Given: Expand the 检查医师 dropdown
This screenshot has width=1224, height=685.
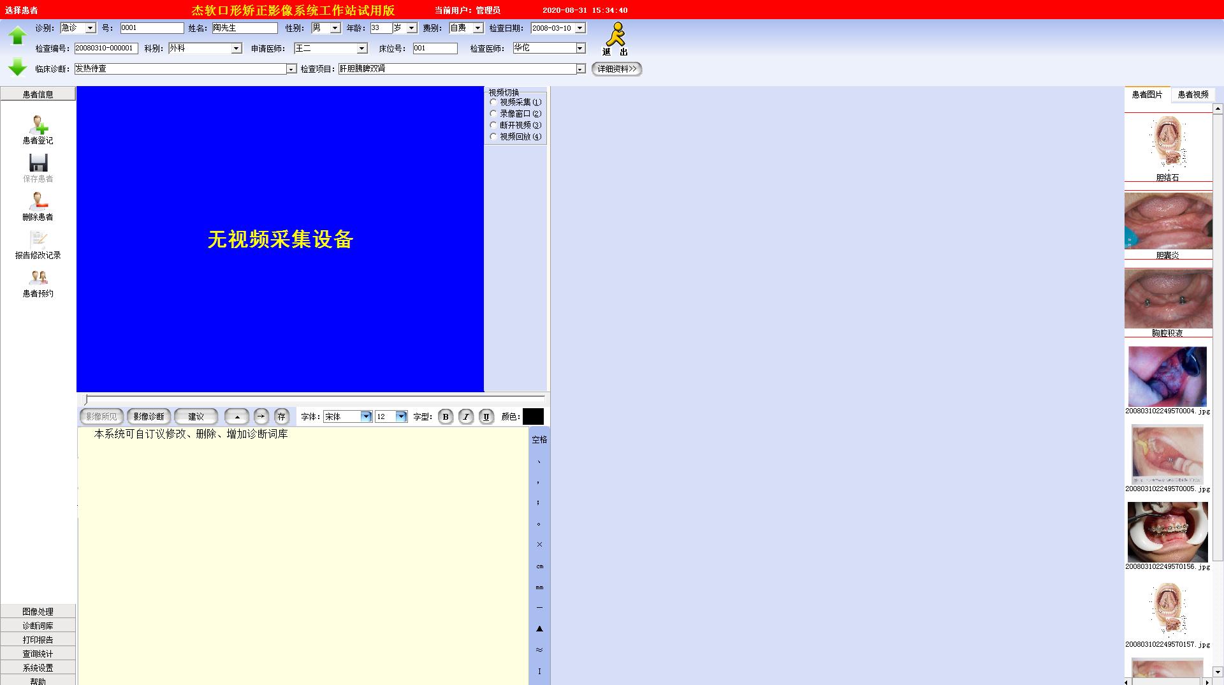Looking at the screenshot, I should pos(580,48).
